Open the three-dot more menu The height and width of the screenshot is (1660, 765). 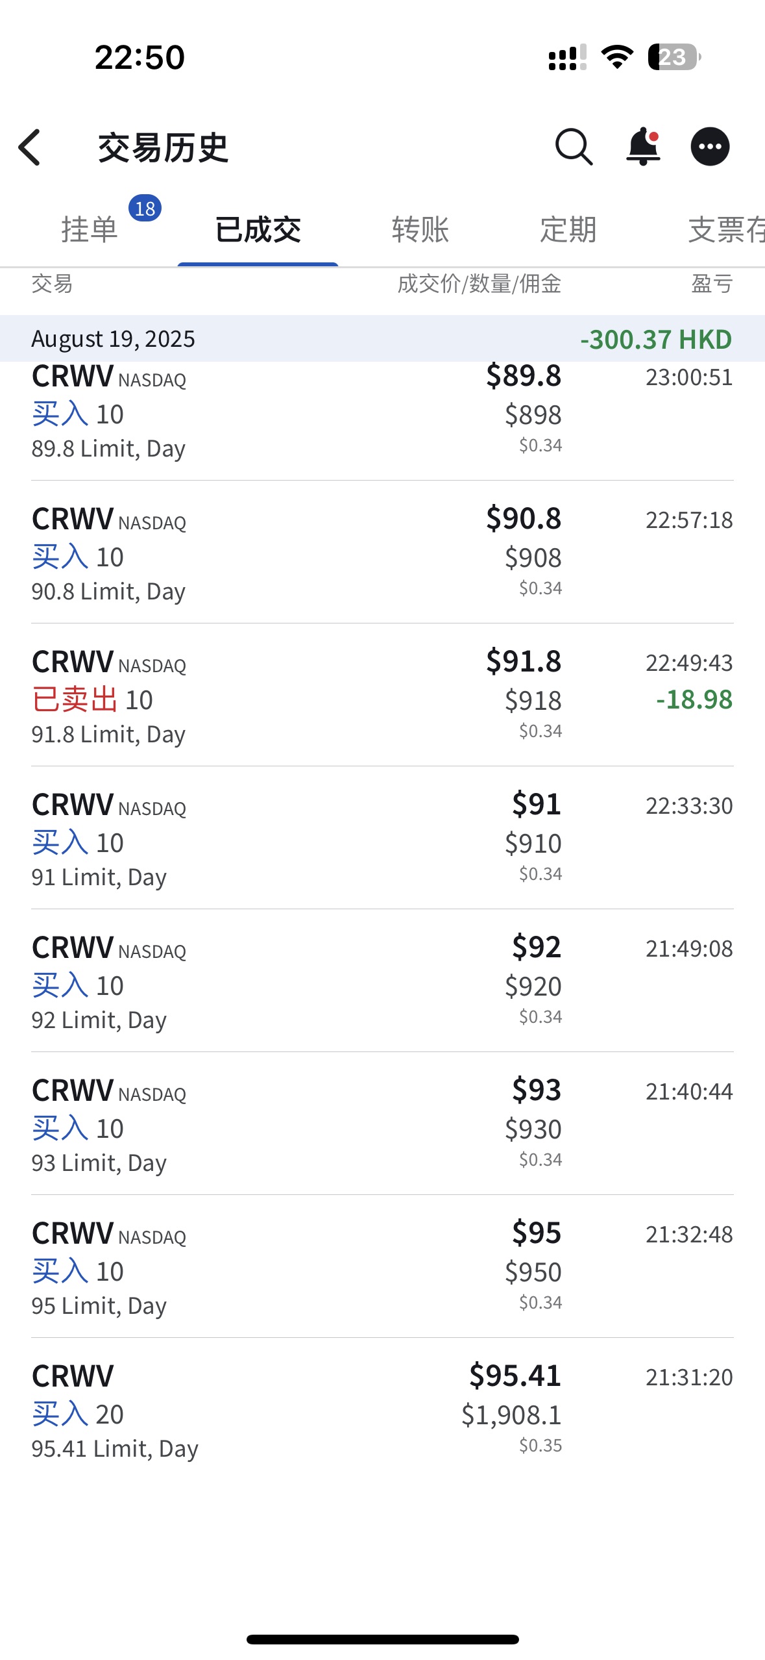[710, 147]
